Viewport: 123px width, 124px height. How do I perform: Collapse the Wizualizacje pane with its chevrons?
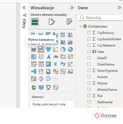tap(72, 8)
